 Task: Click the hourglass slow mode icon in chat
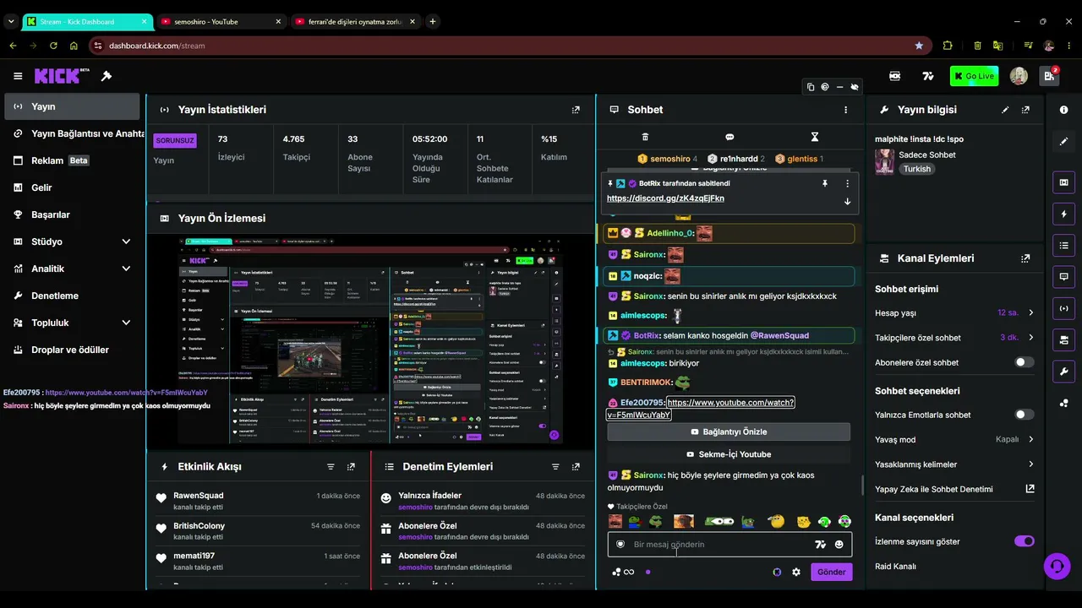point(815,137)
